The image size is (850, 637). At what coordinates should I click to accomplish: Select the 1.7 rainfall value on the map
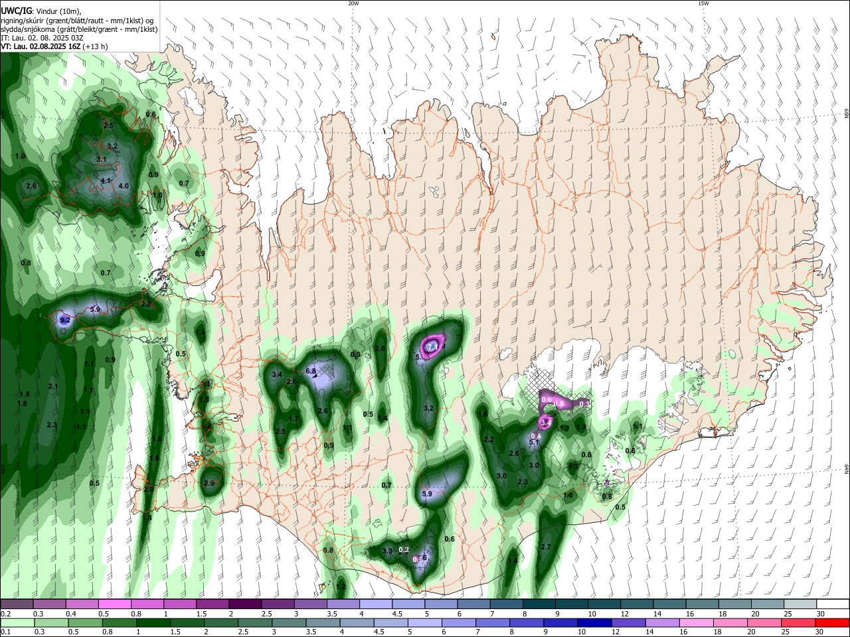pos(294,419)
